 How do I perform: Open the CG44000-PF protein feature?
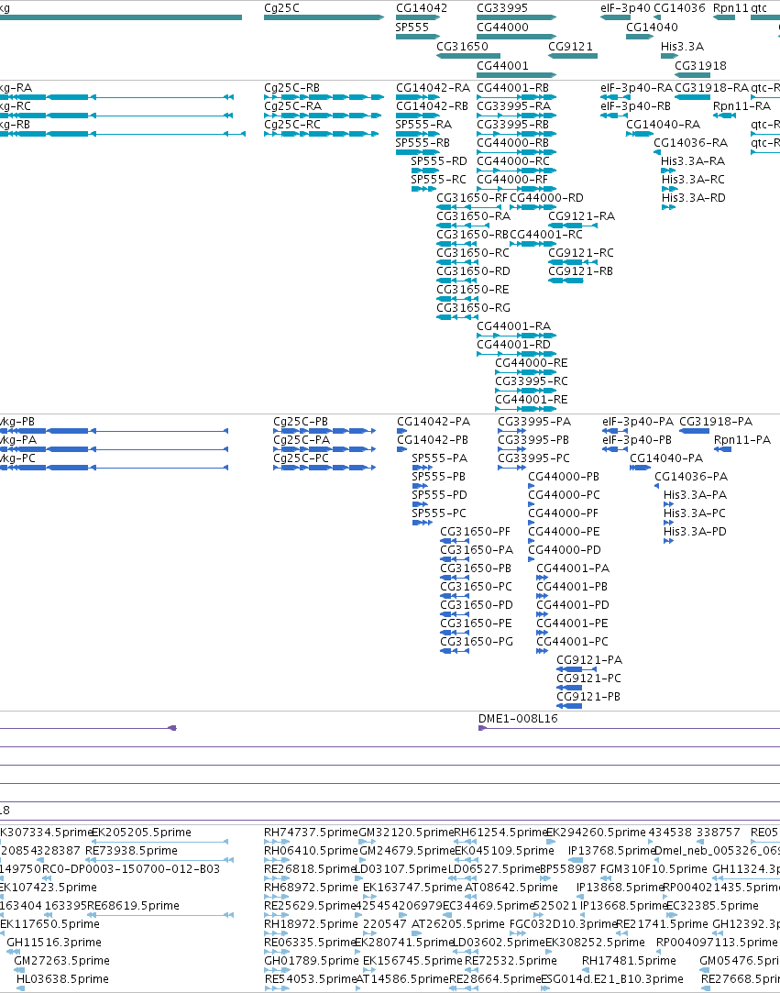coord(533,524)
